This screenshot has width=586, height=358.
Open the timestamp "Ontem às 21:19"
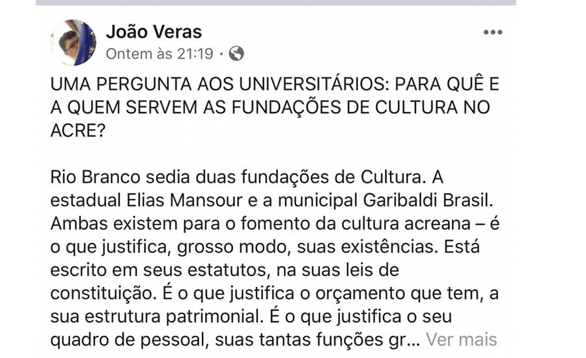click(159, 54)
